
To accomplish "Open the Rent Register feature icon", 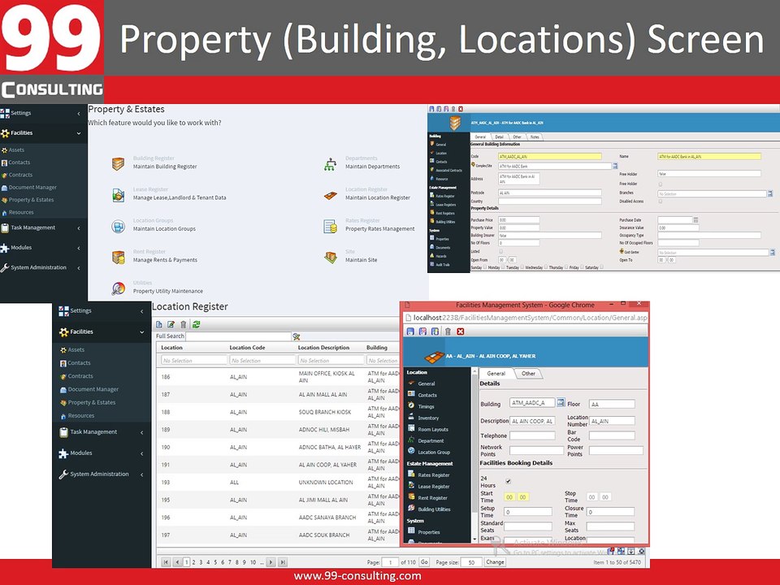I will (118, 258).
